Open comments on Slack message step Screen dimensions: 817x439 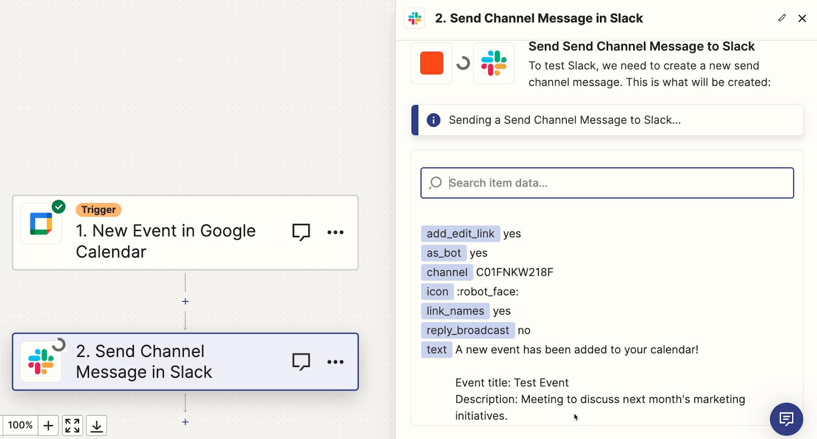[x=301, y=361]
